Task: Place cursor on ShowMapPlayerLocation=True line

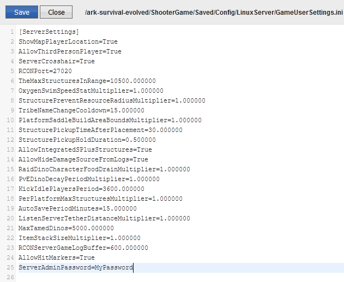Action: (x=68, y=41)
